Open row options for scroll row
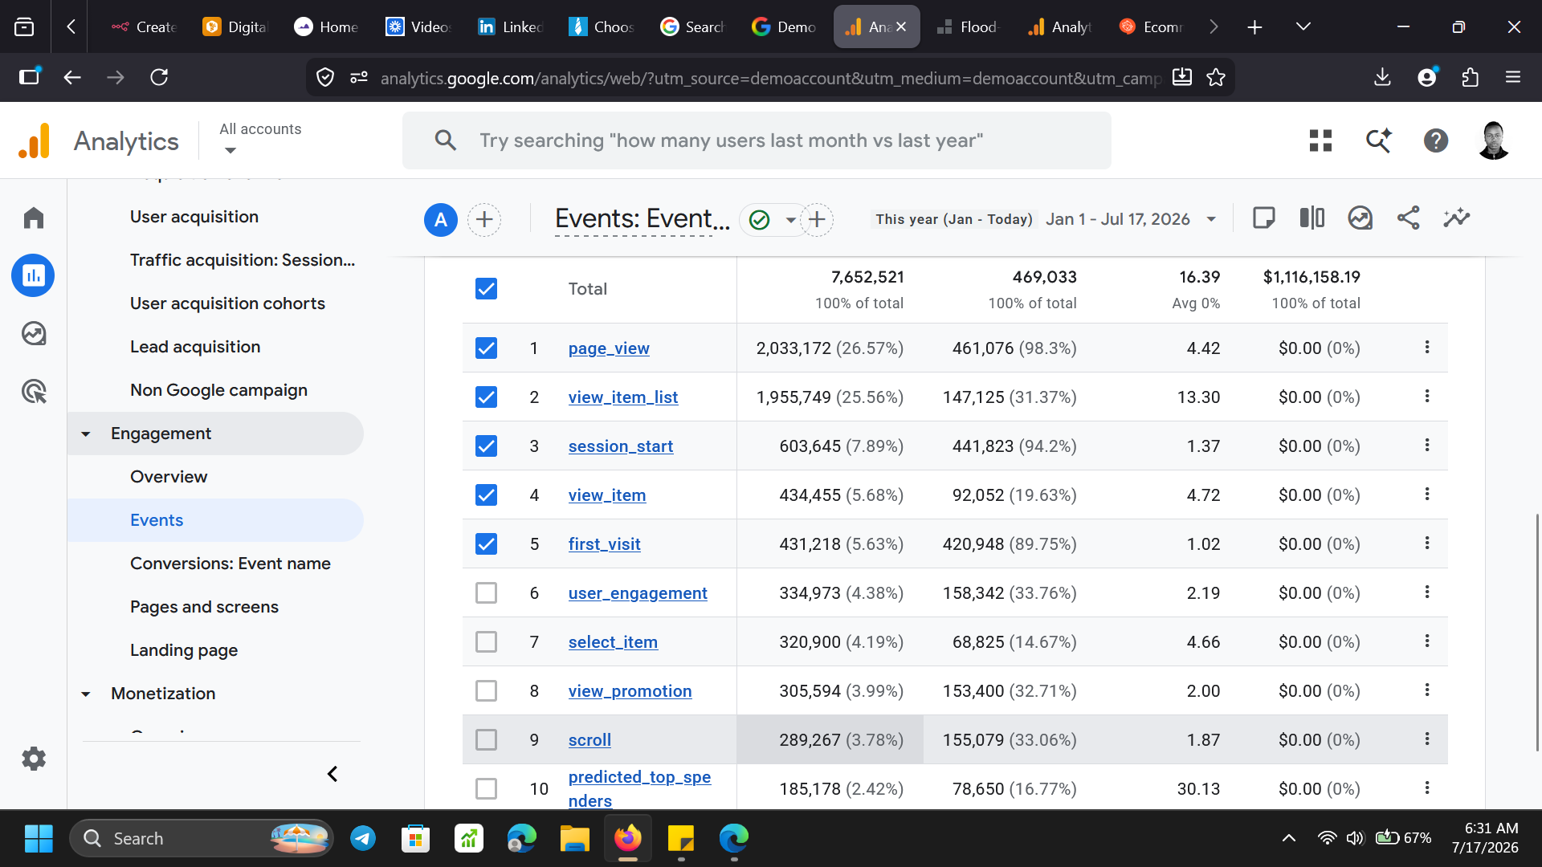The height and width of the screenshot is (867, 1542). [x=1427, y=739]
